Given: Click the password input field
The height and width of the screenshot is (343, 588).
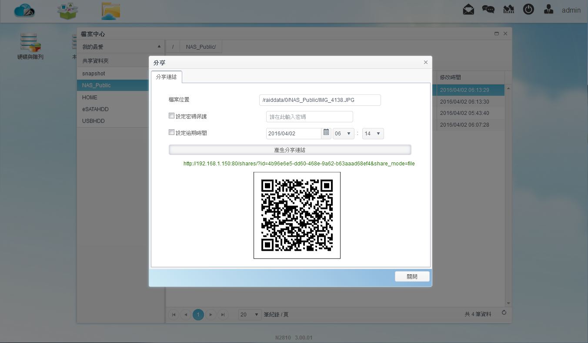Looking at the screenshot, I should tap(310, 117).
